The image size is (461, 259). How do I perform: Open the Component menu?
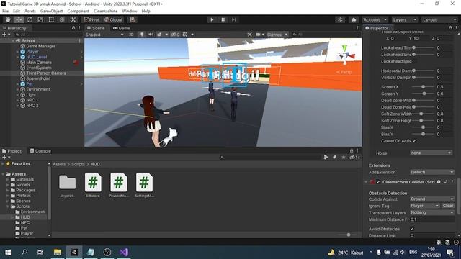pos(79,12)
